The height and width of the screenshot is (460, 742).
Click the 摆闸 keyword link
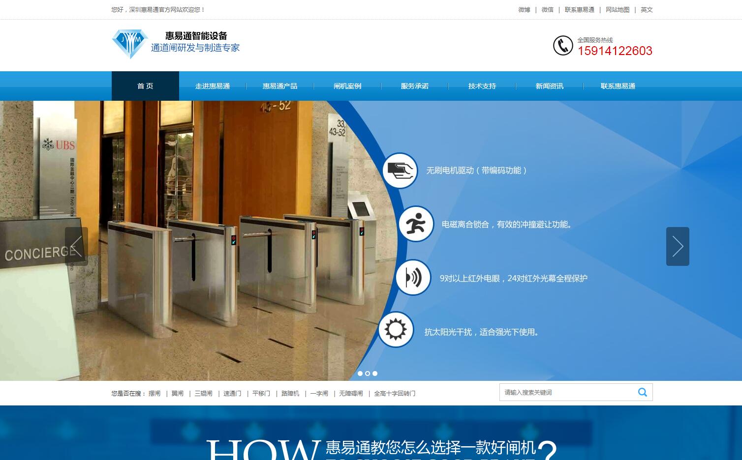[154, 393]
